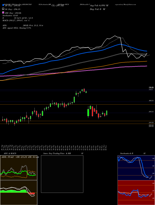The height and width of the screenshot is (205, 155).
Task: Click the white 50 Day legend swatch
Action: [3, 9]
